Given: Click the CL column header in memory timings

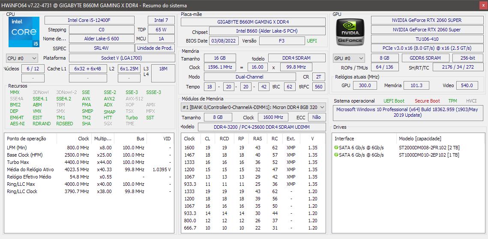Looking at the screenshot, I should (x=207, y=139).
